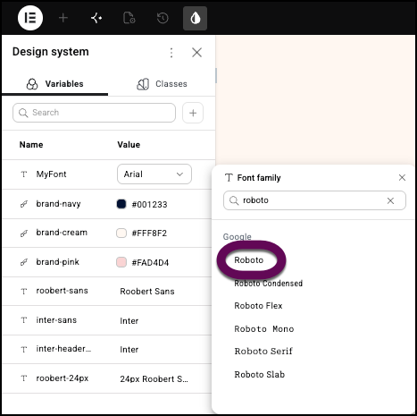Open the Design system three-dot menu

[171, 53]
